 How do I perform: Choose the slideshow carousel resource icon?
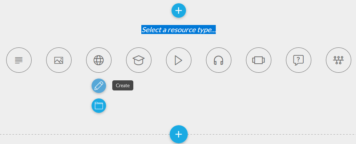tap(259, 60)
